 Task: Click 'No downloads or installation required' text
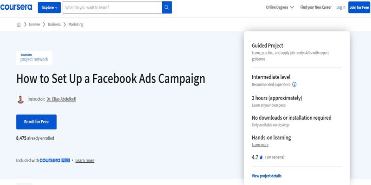point(292,117)
